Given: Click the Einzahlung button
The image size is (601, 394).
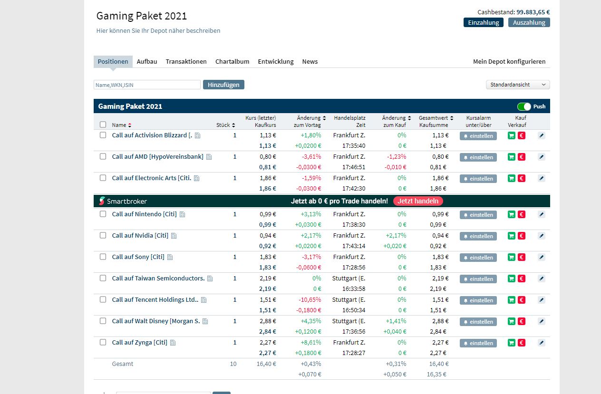Looking at the screenshot, I should coord(483,22).
